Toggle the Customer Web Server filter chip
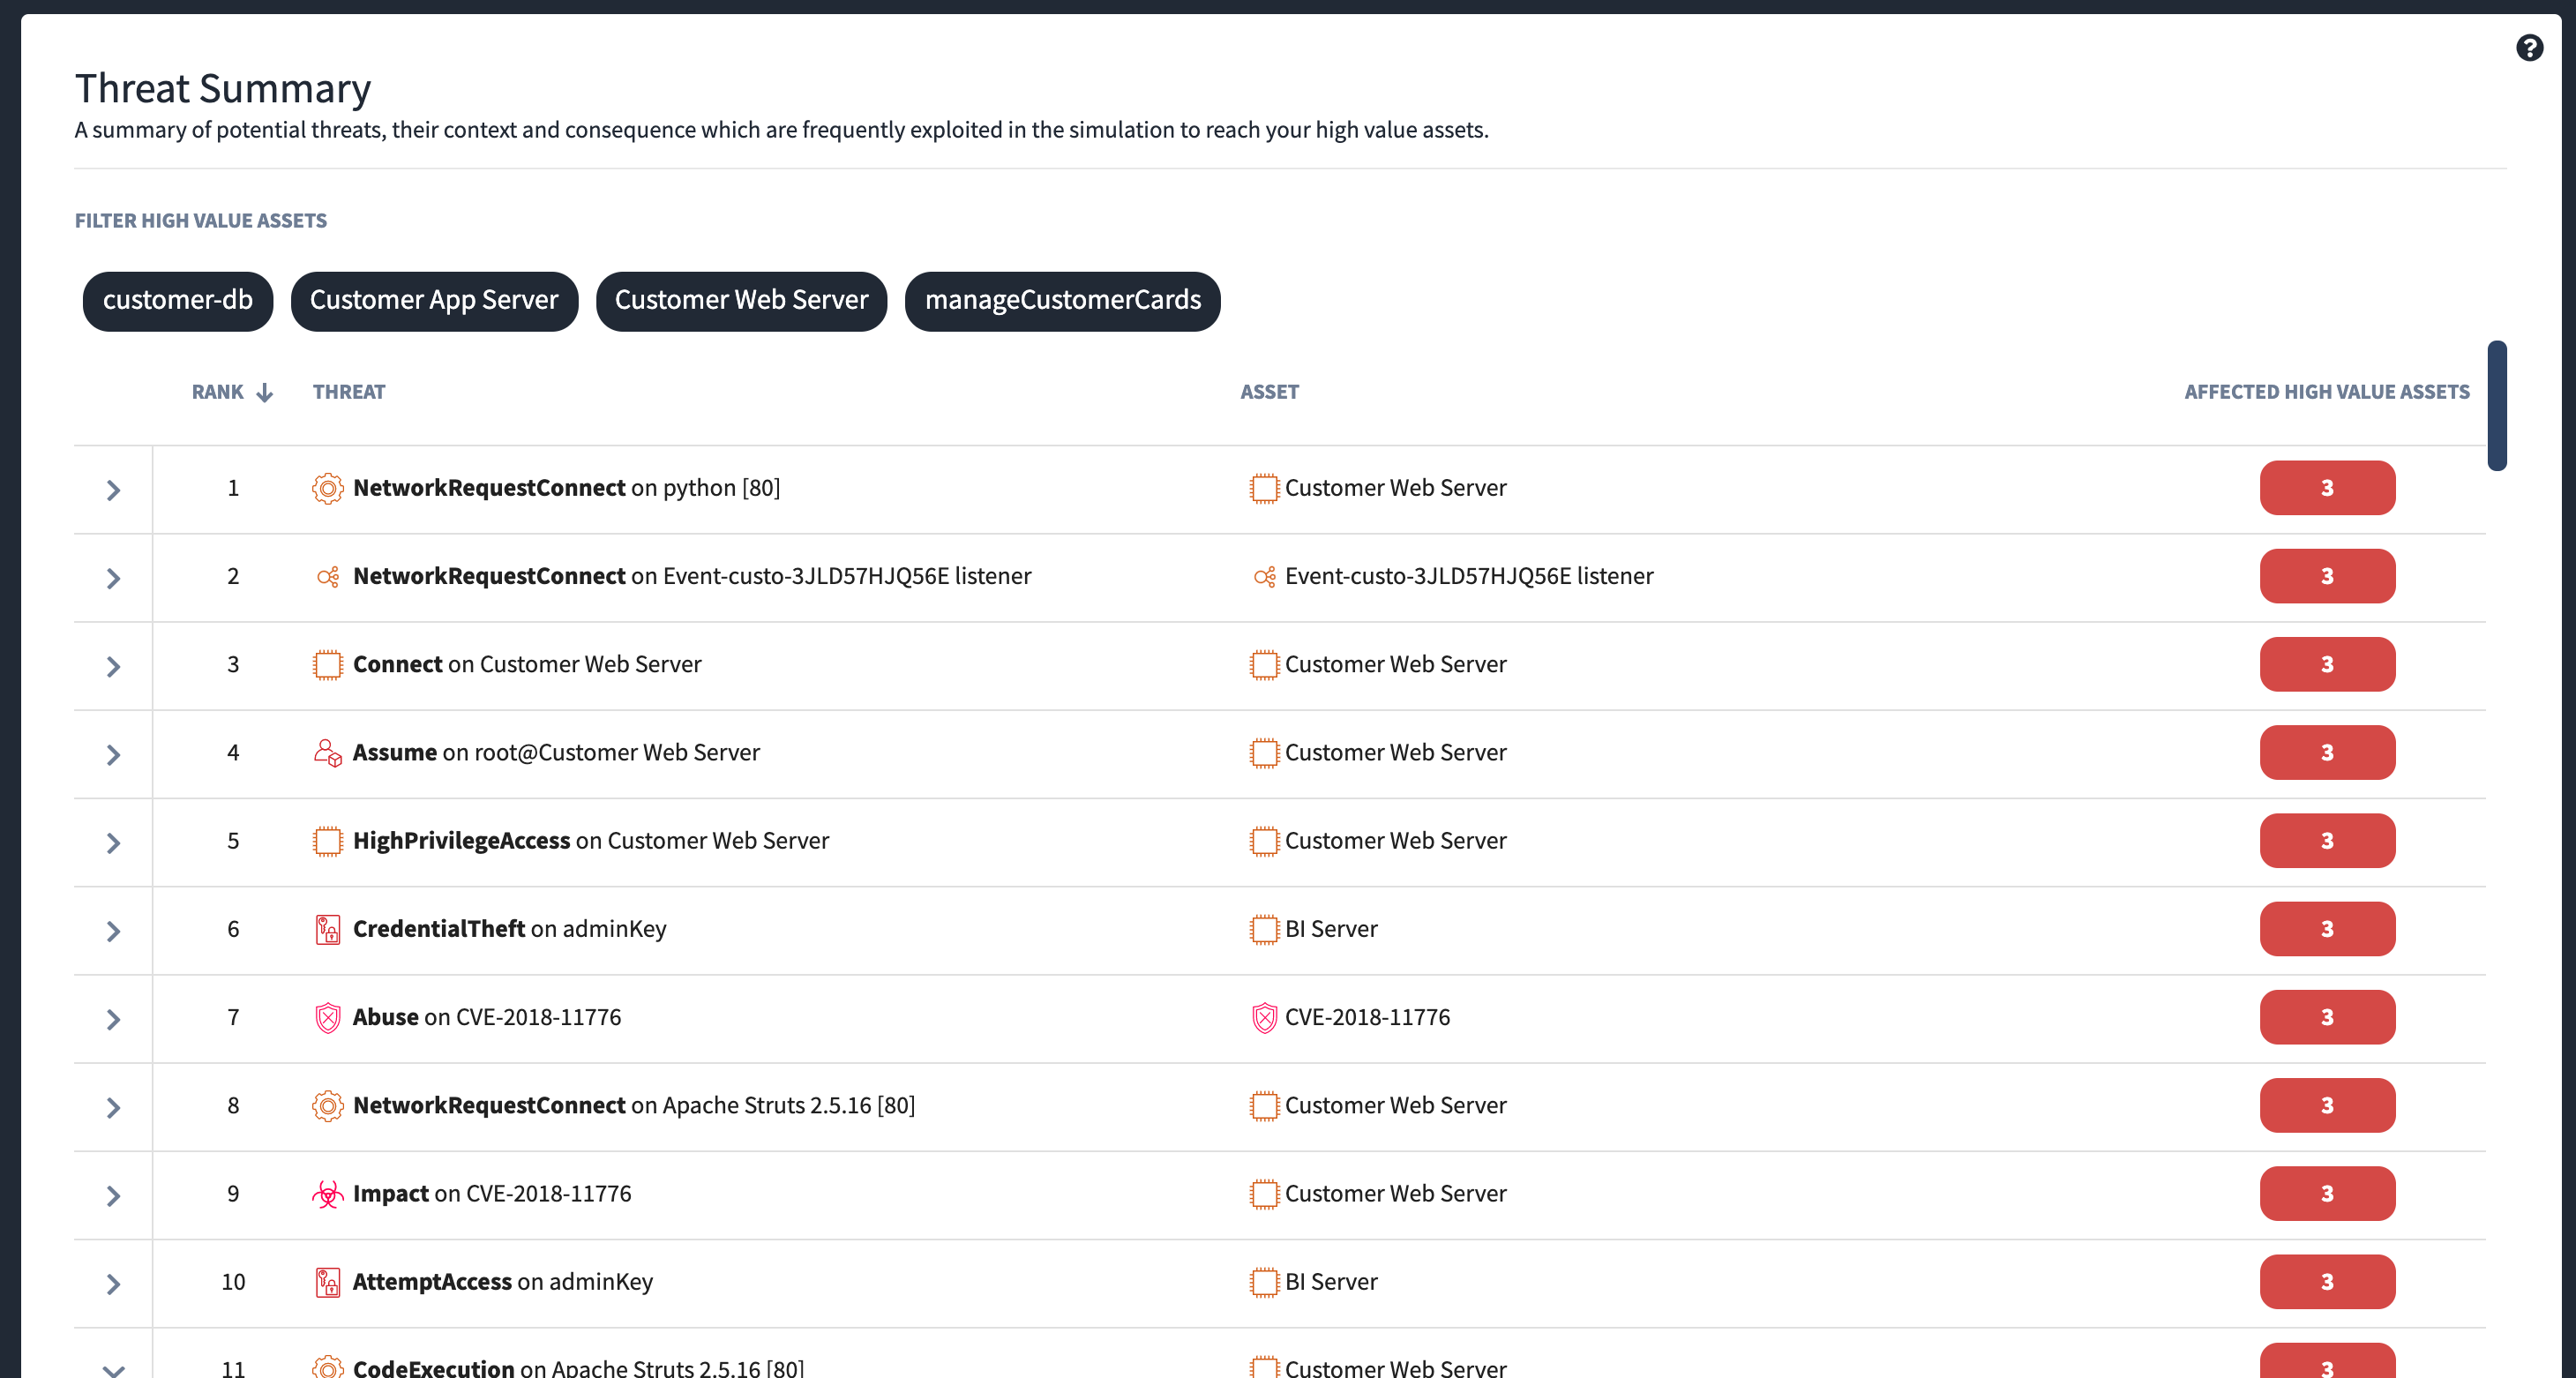Screen dimensions: 2576x1378 coord(741,301)
